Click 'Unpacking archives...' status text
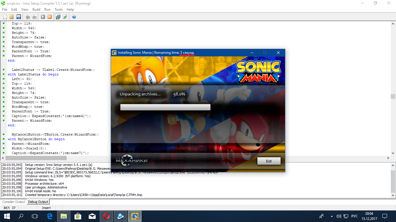 tap(140, 94)
